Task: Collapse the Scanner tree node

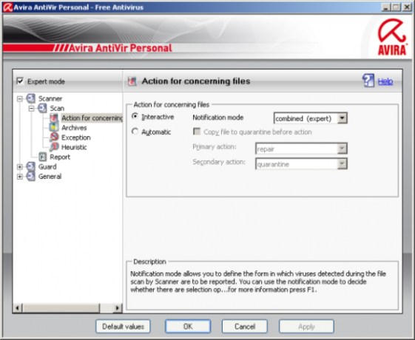Action: point(19,99)
